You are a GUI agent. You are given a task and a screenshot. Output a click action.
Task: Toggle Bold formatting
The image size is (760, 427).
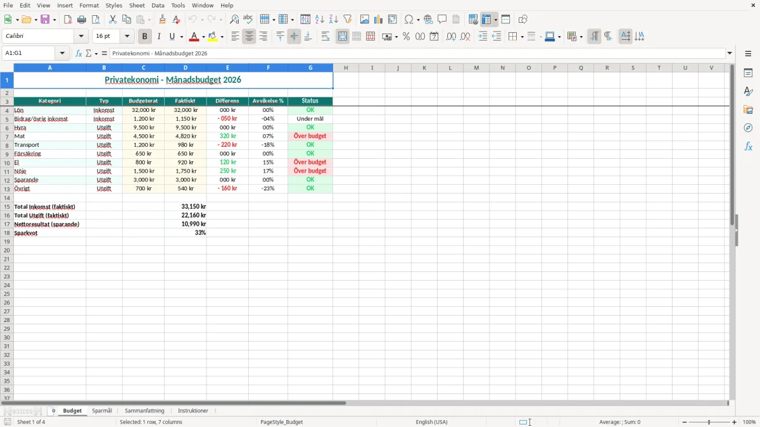click(145, 37)
